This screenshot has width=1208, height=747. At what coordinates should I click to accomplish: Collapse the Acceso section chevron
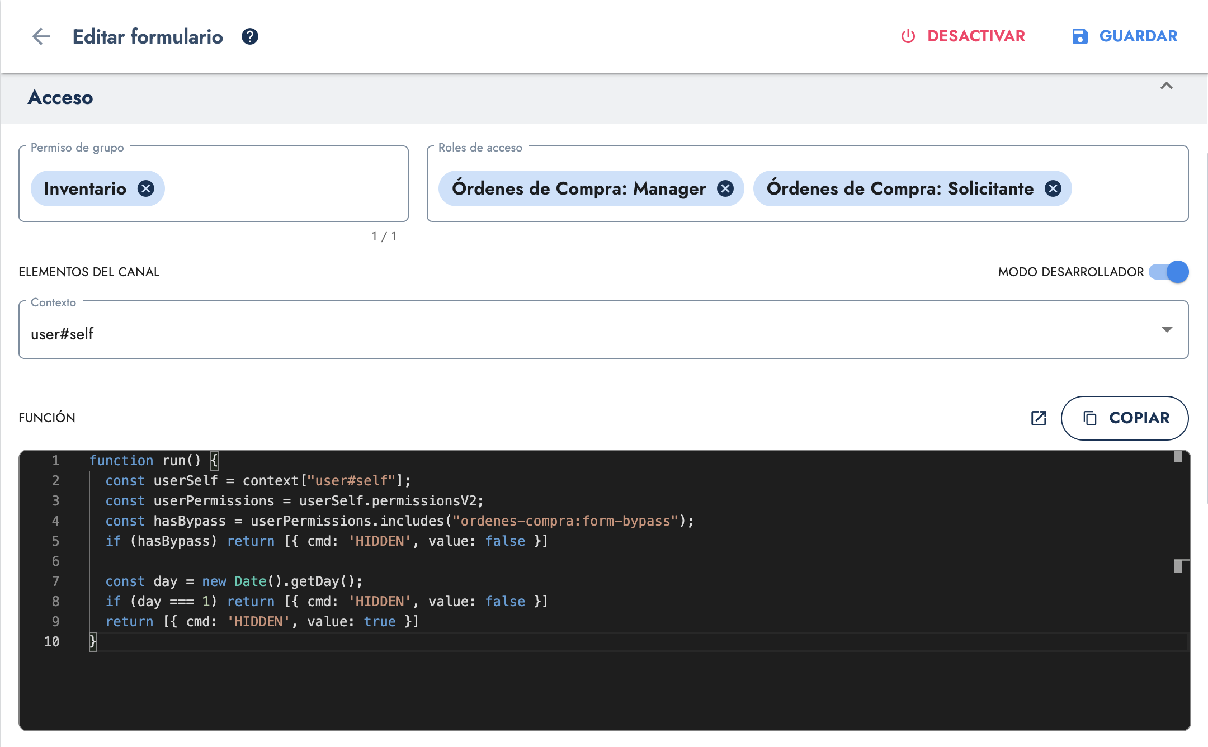coord(1166,86)
